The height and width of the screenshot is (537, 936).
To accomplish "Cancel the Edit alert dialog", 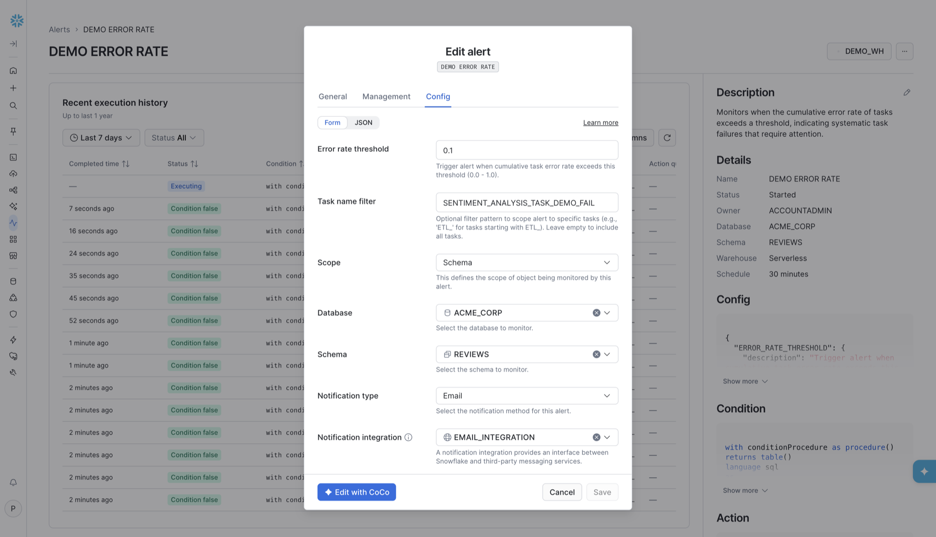I will pyautogui.click(x=562, y=492).
